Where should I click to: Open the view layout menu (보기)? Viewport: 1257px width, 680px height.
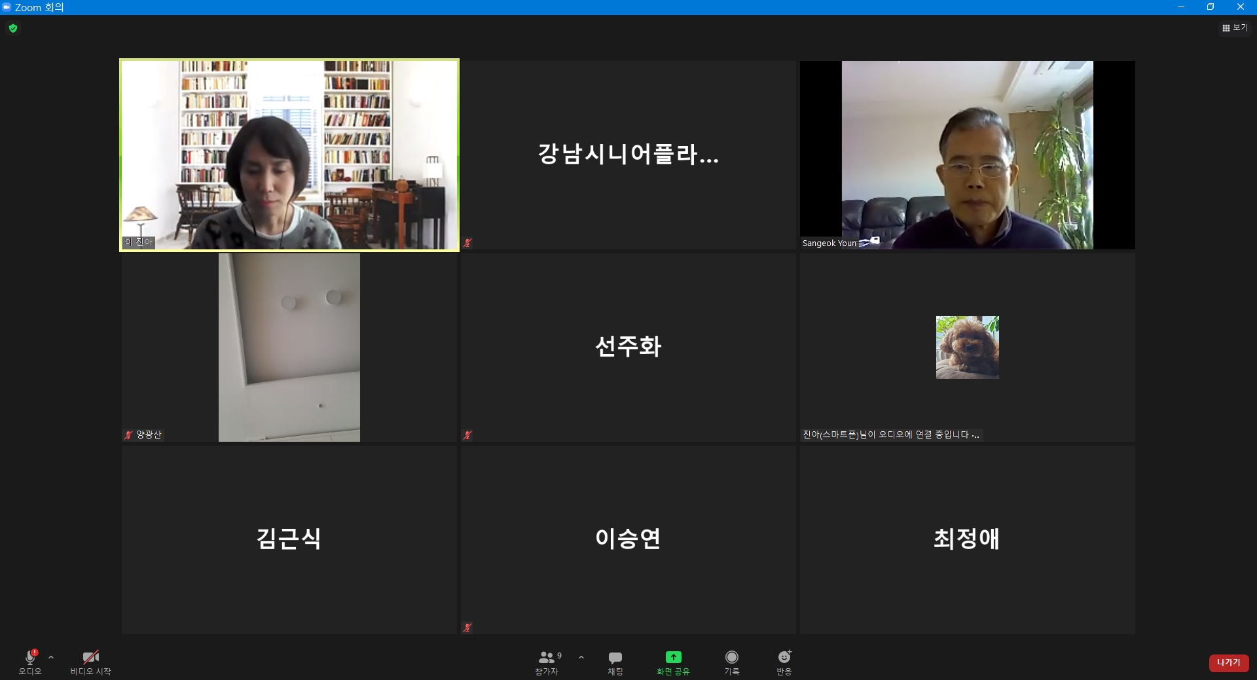1235,28
